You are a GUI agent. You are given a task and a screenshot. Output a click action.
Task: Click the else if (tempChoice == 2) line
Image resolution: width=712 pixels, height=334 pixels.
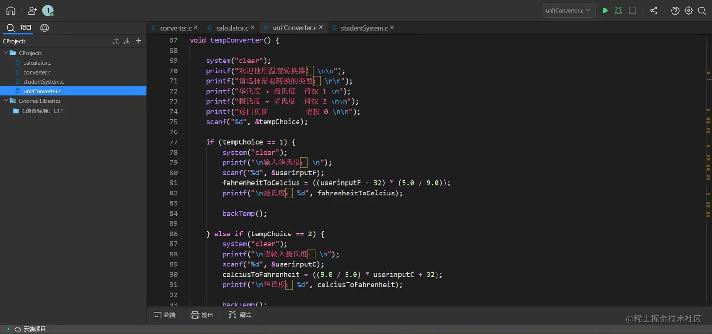265,233
